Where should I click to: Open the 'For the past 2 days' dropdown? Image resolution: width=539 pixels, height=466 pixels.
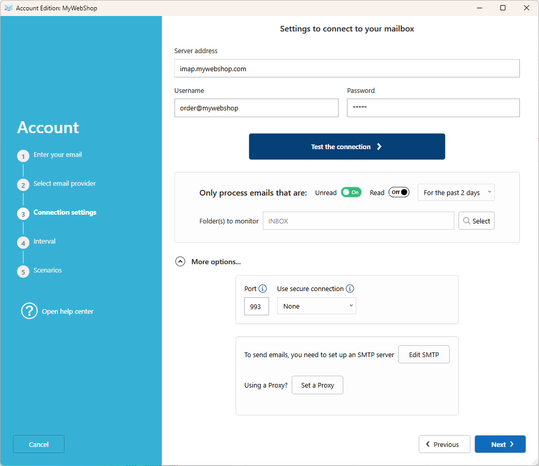pos(456,192)
